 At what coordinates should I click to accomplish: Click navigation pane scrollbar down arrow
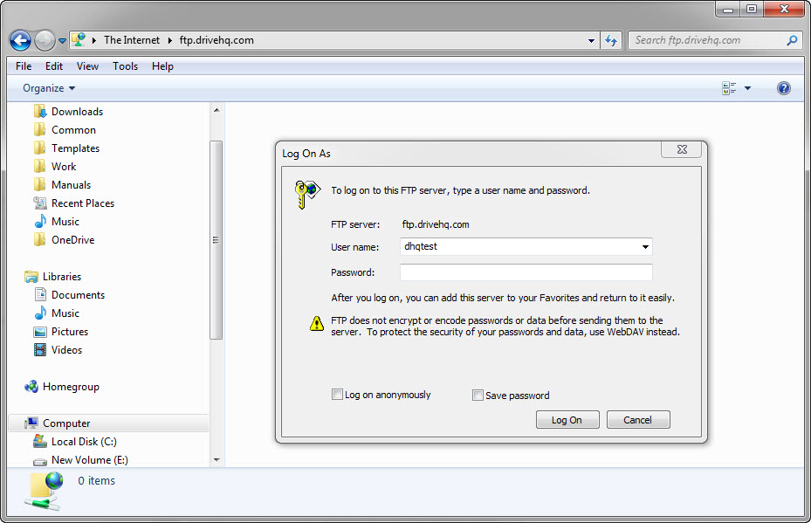(x=216, y=458)
